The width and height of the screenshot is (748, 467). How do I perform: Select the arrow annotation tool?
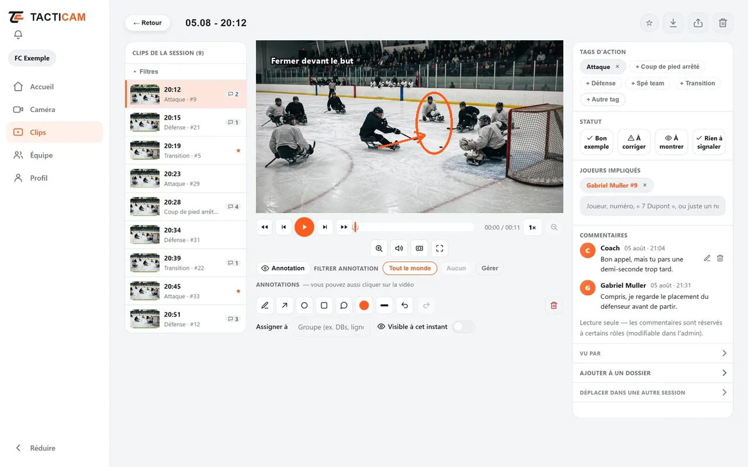285,305
